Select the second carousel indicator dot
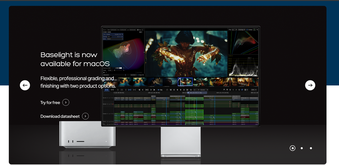This screenshot has width=339, height=165. pyautogui.click(x=302, y=148)
